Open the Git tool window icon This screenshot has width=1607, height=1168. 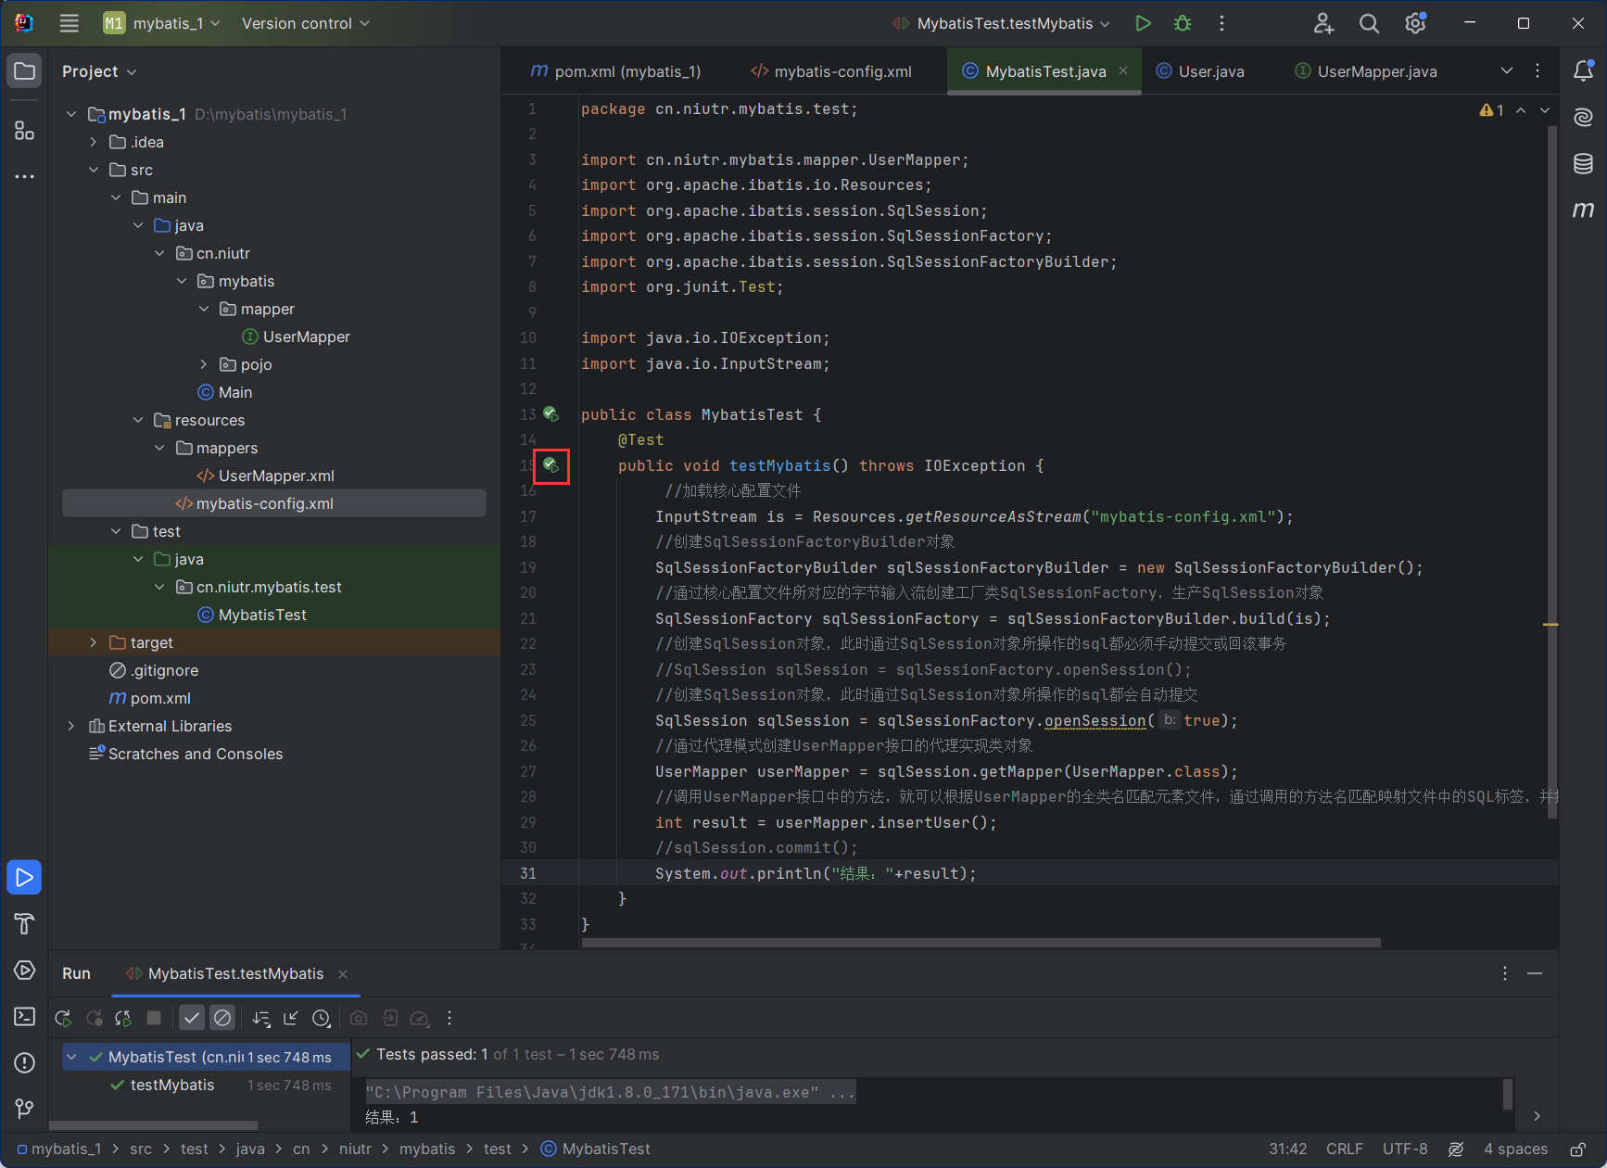coord(25,1108)
